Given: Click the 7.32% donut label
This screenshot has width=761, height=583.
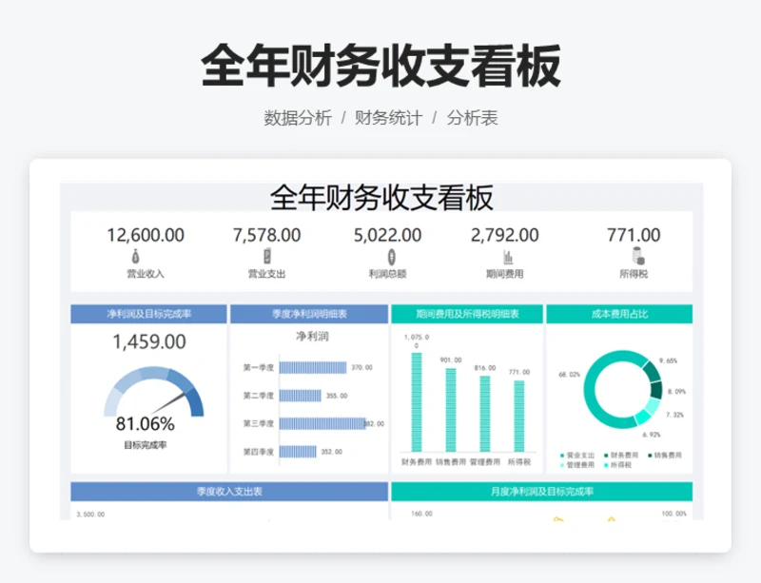Looking at the screenshot, I should [674, 415].
